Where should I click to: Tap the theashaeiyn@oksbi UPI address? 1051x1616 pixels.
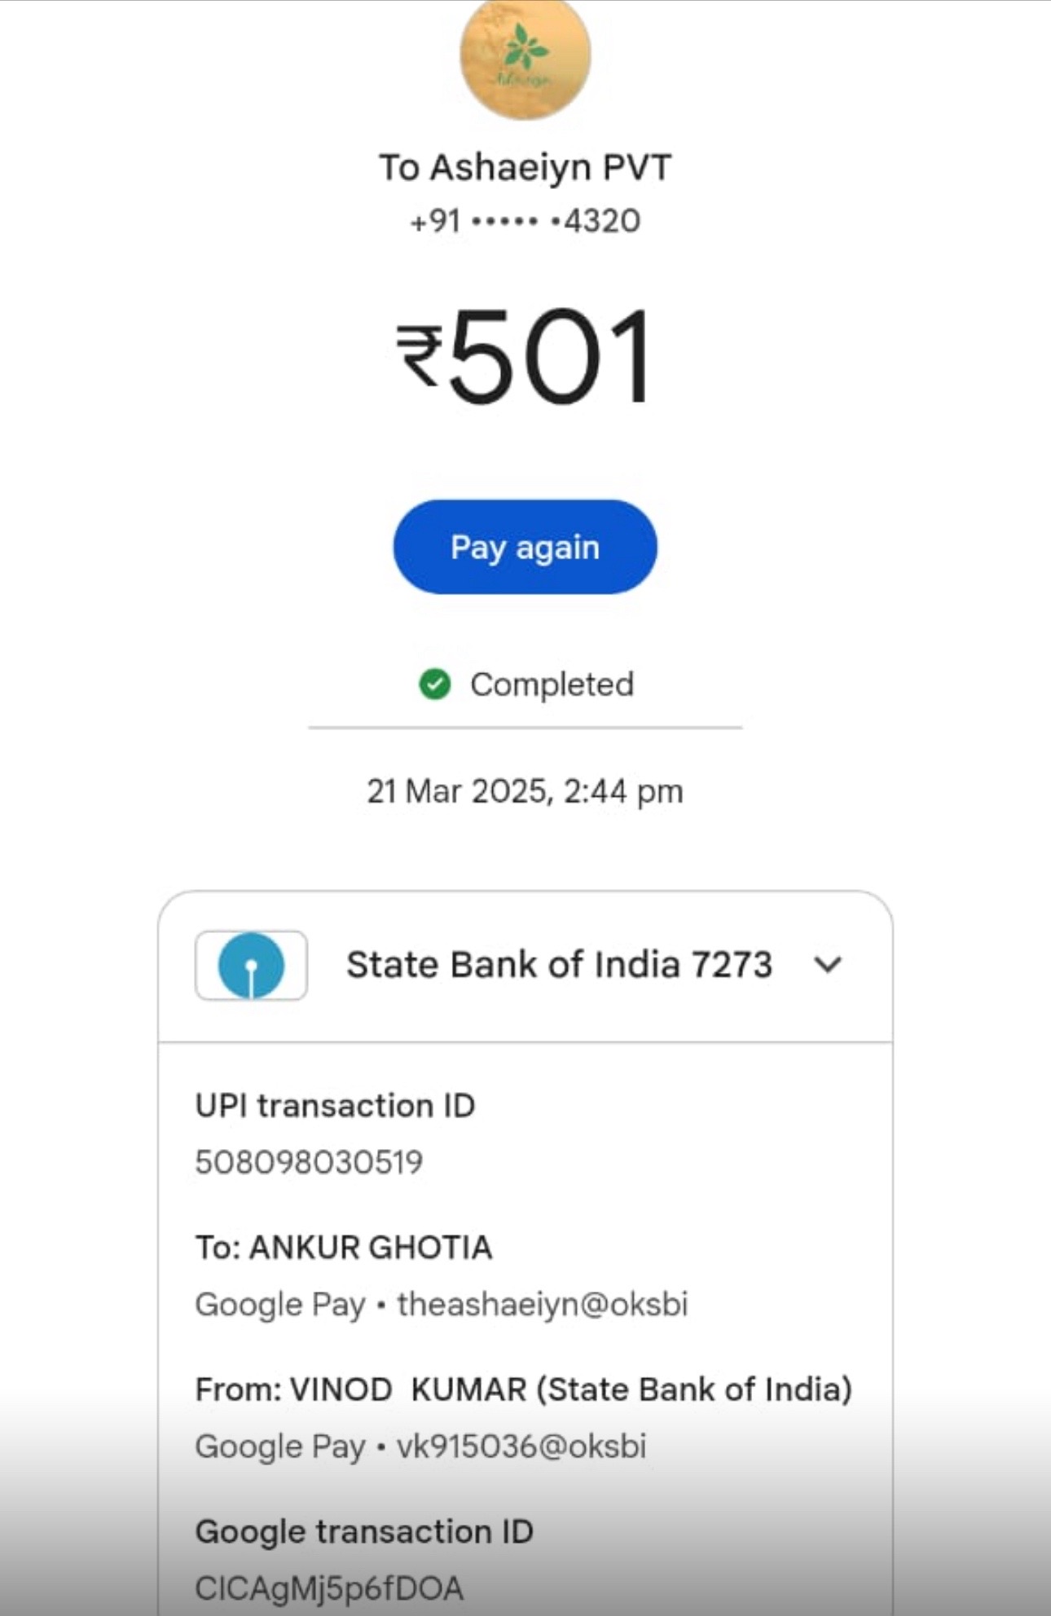coord(543,1305)
